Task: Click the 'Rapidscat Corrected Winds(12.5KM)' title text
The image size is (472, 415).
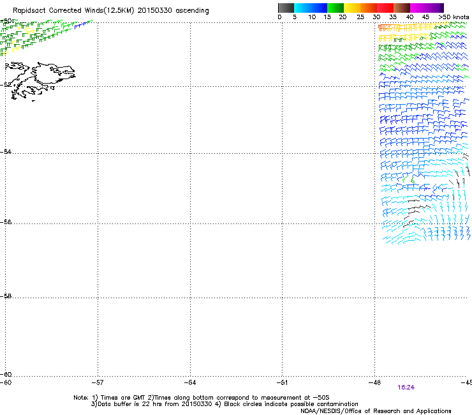Action: pos(73,11)
